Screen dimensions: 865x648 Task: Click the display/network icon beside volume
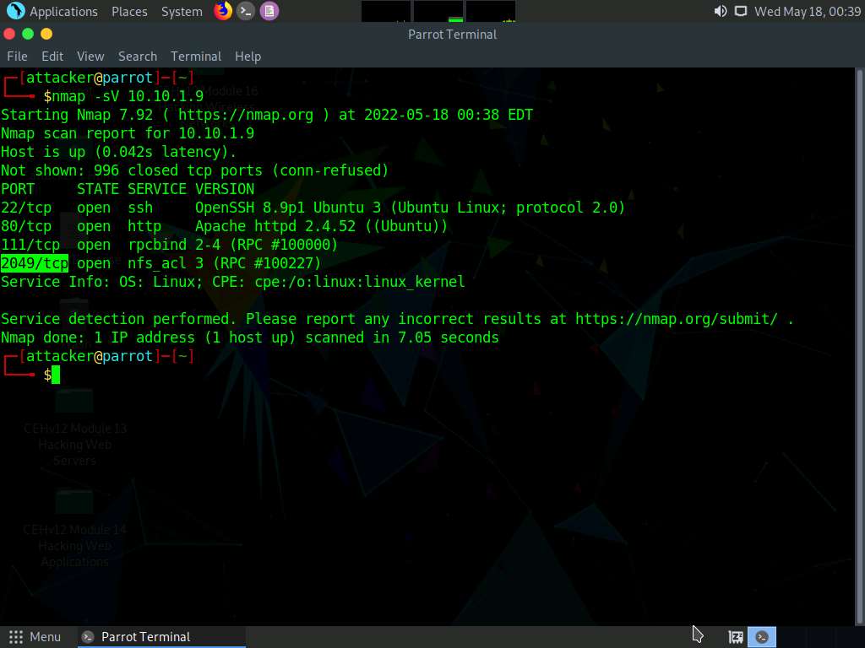click(741, 11)
